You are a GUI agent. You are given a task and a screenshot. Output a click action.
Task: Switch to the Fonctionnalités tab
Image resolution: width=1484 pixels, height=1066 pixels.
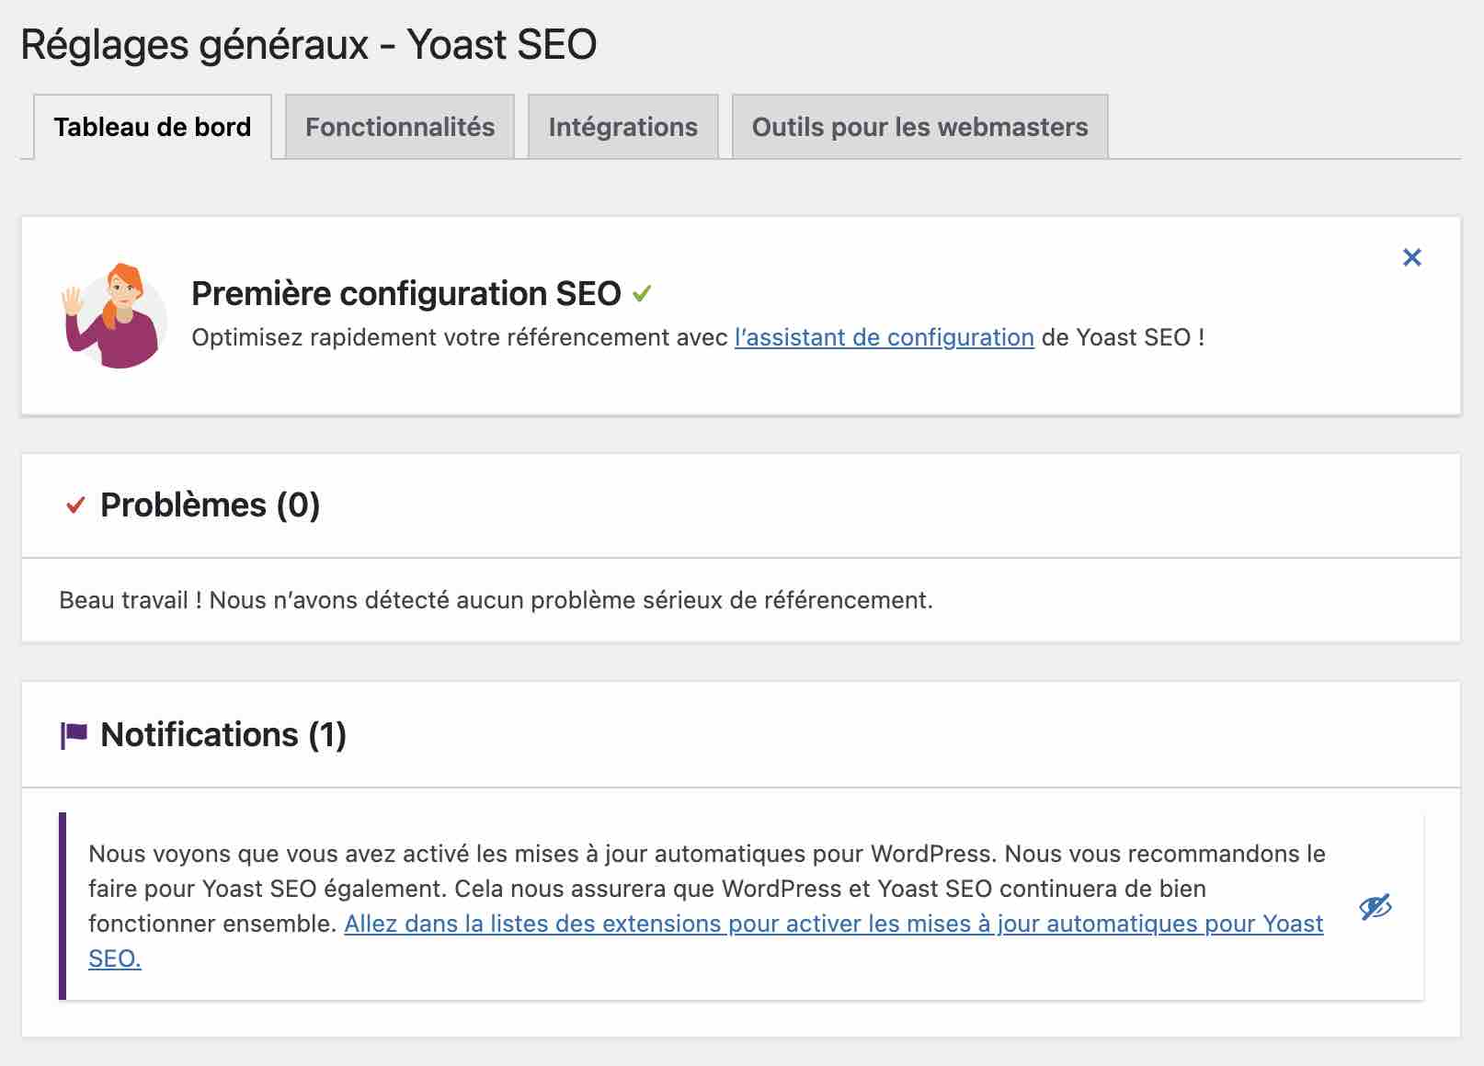pyautogui.click(x=399, y=127)
